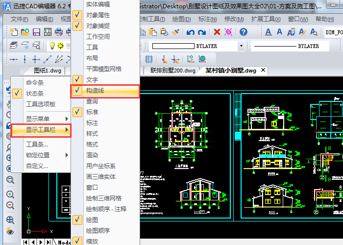Open 标注(N) menu
This screenshot has height=245, width=343.
(x=207, y=19)
